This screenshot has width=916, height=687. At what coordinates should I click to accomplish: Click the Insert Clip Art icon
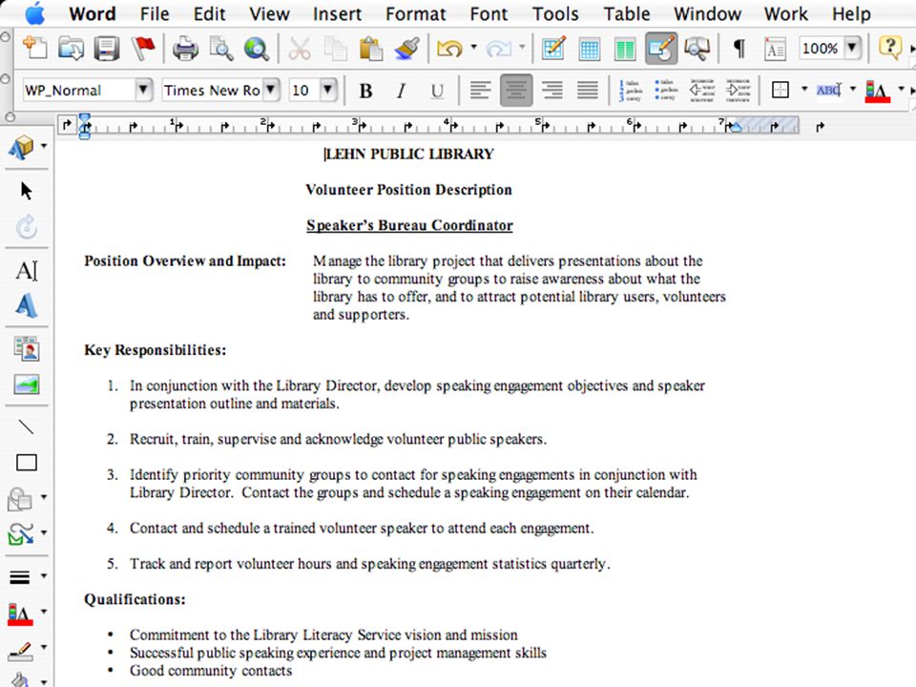tap(27, 349)
